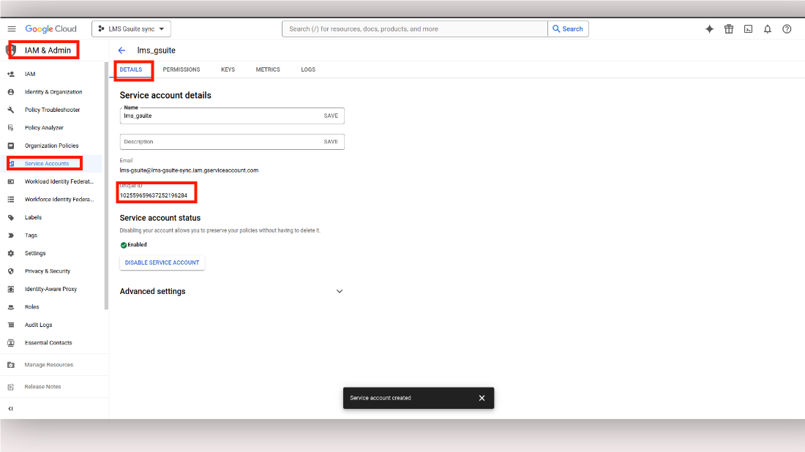Click the Policy Analyzer icon
Viewport: 805px width, 452px height.
pyautogui.click(x=11, y=128)
